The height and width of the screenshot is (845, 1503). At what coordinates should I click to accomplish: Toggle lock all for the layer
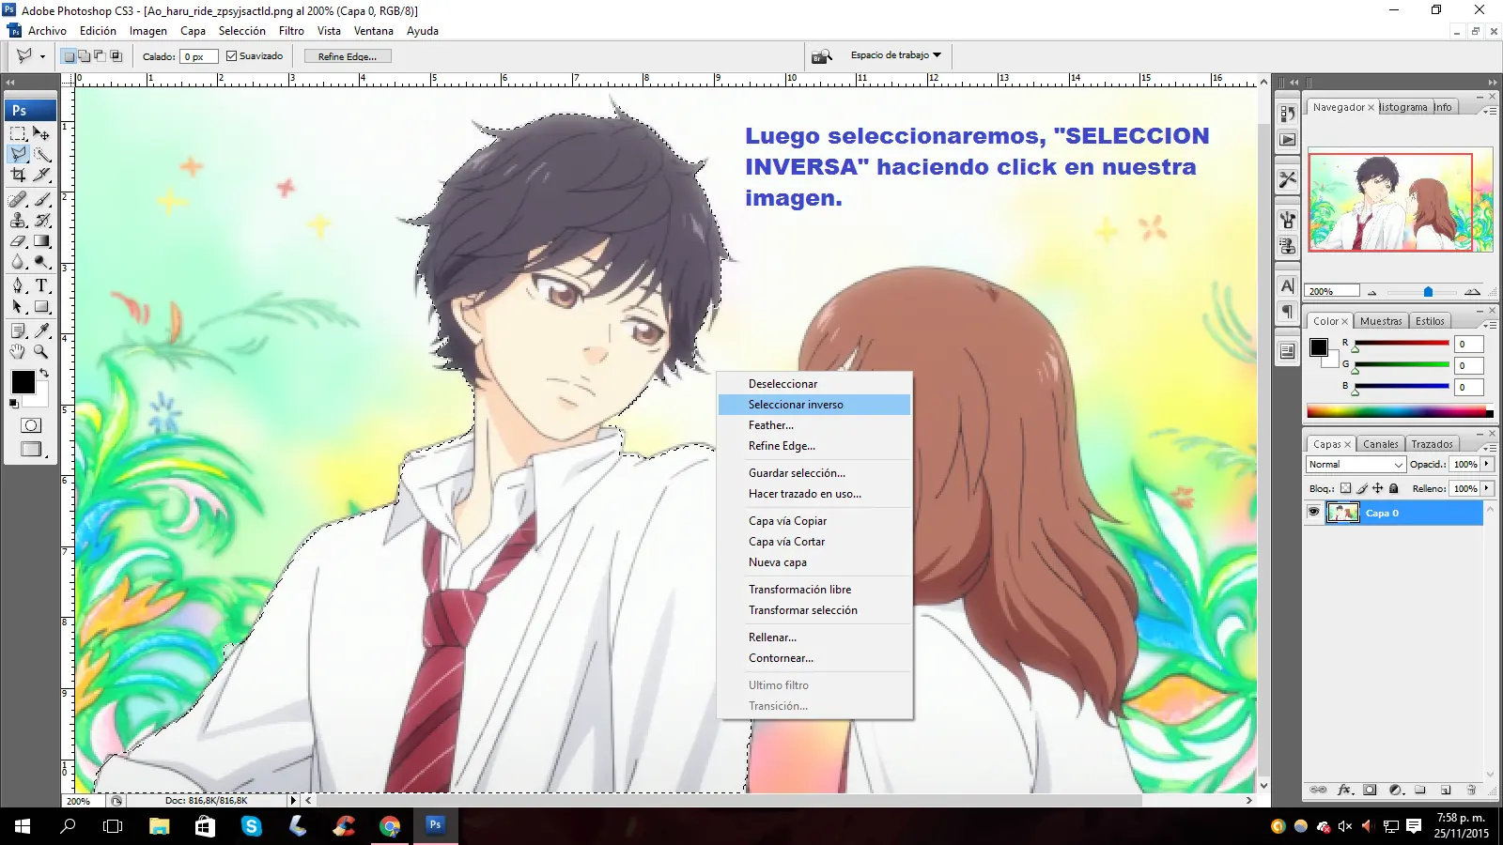click(x=1394, y=488)
